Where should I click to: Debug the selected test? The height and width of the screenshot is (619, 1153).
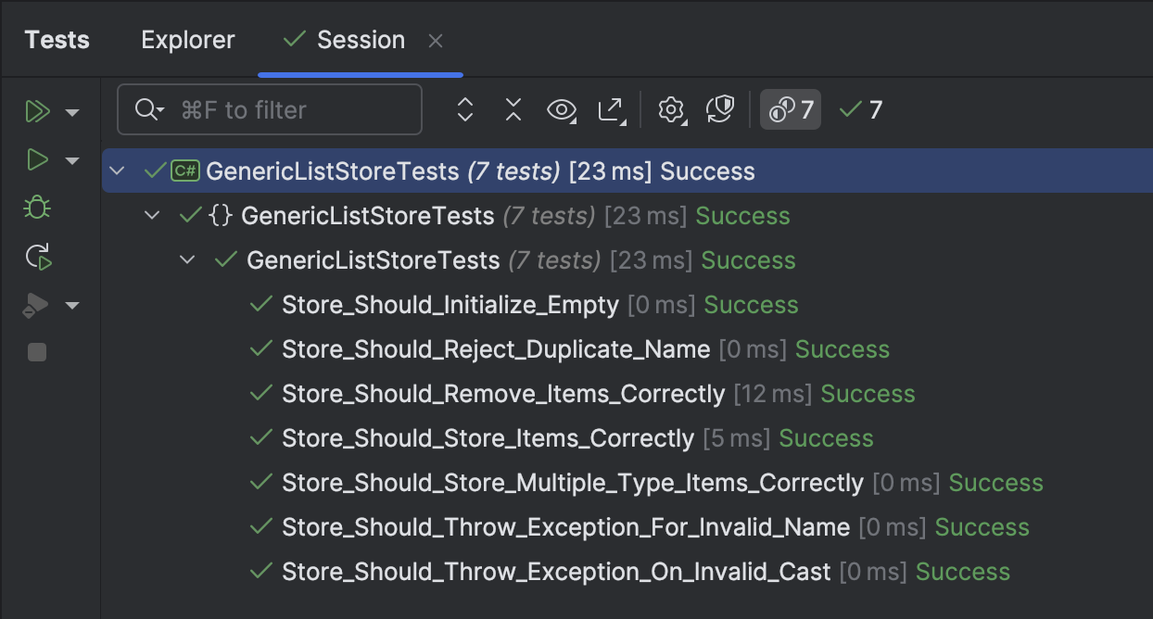37,208
